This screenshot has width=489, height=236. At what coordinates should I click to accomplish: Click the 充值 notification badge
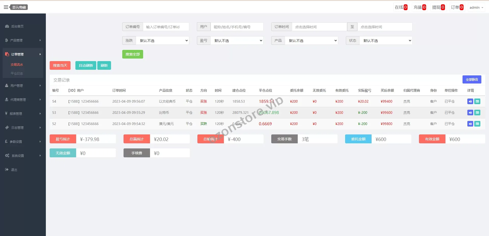pos(419,7)
